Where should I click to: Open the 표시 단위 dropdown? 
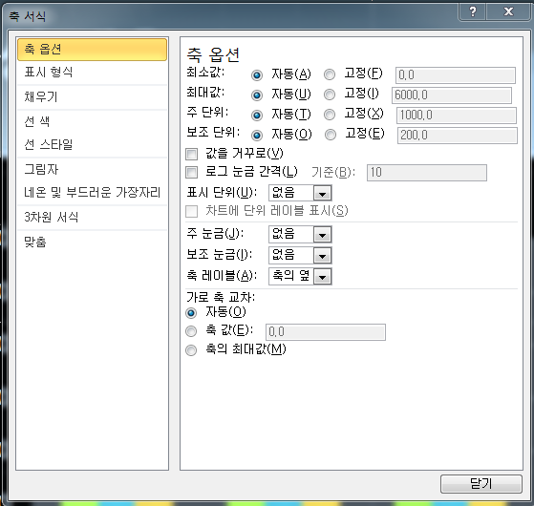[x=322, y=193]
